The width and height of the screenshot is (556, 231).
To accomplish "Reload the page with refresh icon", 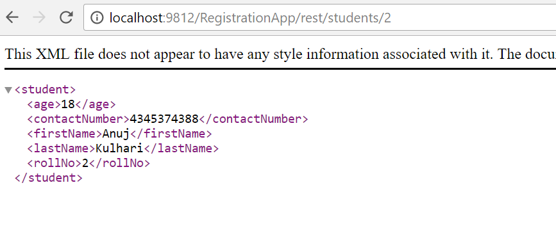I will 66,17.
